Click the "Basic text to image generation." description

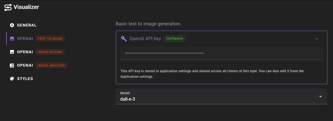pos(149,24)
